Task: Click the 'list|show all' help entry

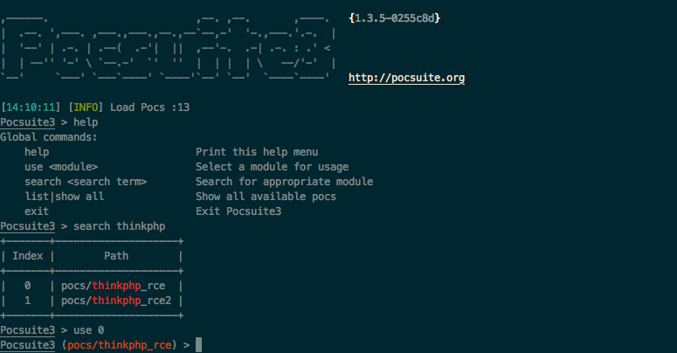Action: point(65,197)
